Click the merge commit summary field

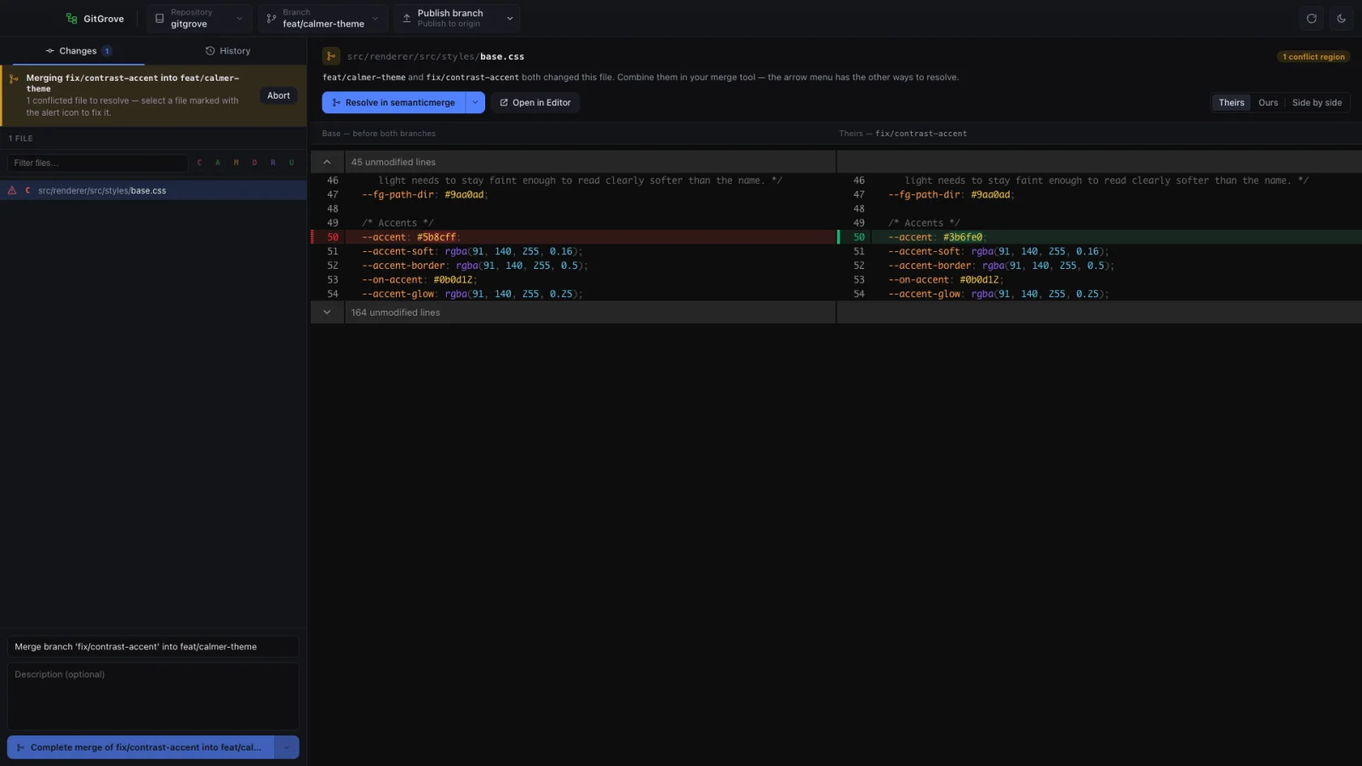pos(153,647)
